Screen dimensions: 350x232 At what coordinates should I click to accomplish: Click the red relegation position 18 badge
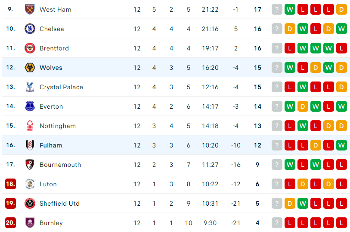coord(10,184)
